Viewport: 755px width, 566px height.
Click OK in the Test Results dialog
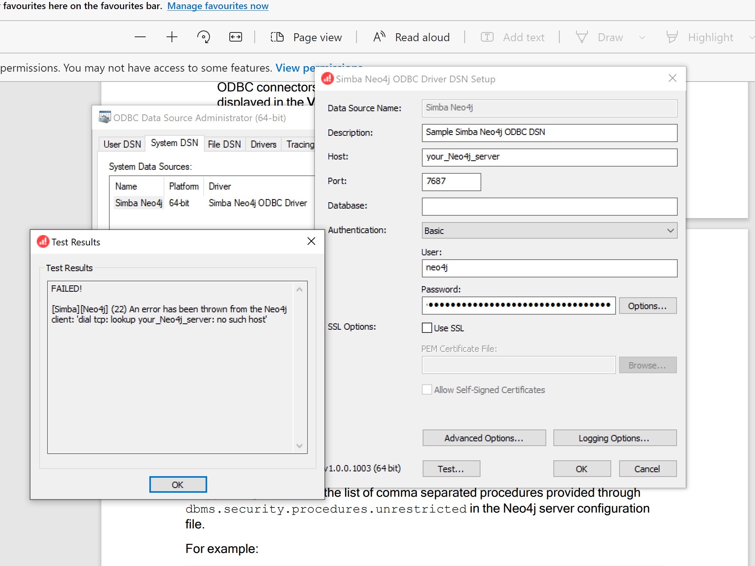point(178,484)
